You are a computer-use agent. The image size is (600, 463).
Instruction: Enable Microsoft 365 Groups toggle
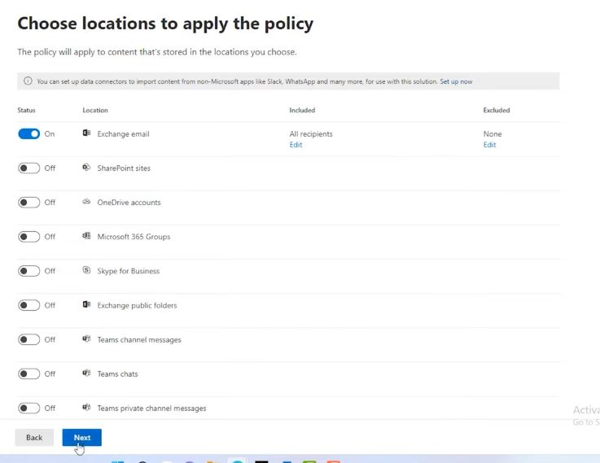[28, 237]
